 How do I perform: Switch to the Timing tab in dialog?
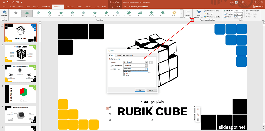click(118, 55)
